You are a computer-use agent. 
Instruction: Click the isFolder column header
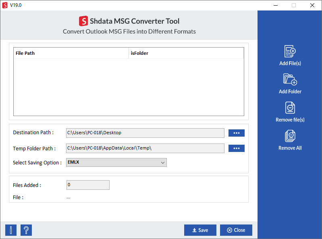pyautogui.click(x=186, y=53)
